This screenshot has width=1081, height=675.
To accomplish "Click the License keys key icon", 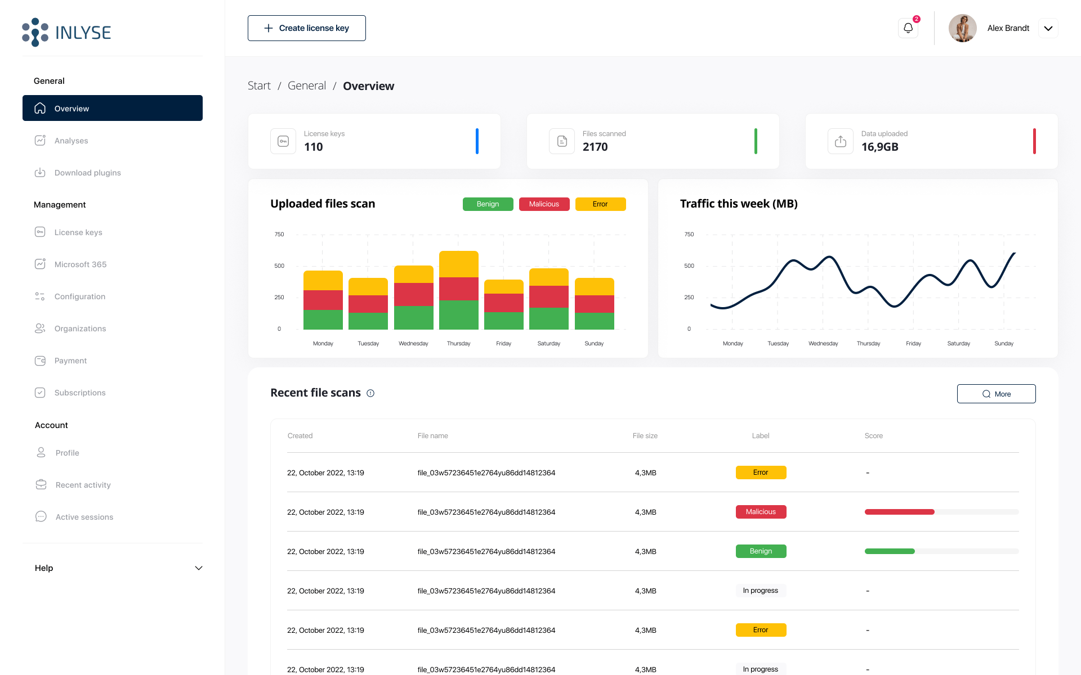I will (x=40, y=232).
